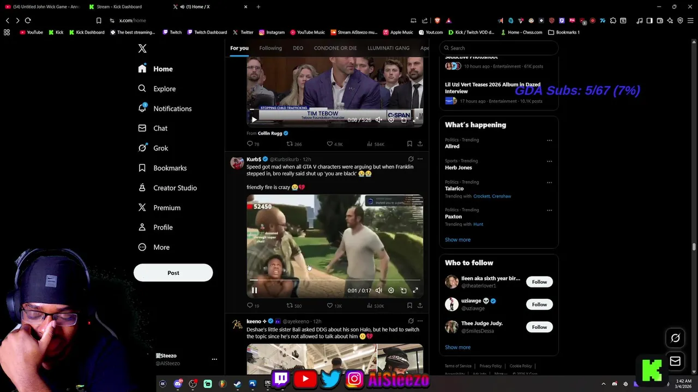Play the Tim Tebow video
This screenshot has width=698, height=392.
coord(254,120)
